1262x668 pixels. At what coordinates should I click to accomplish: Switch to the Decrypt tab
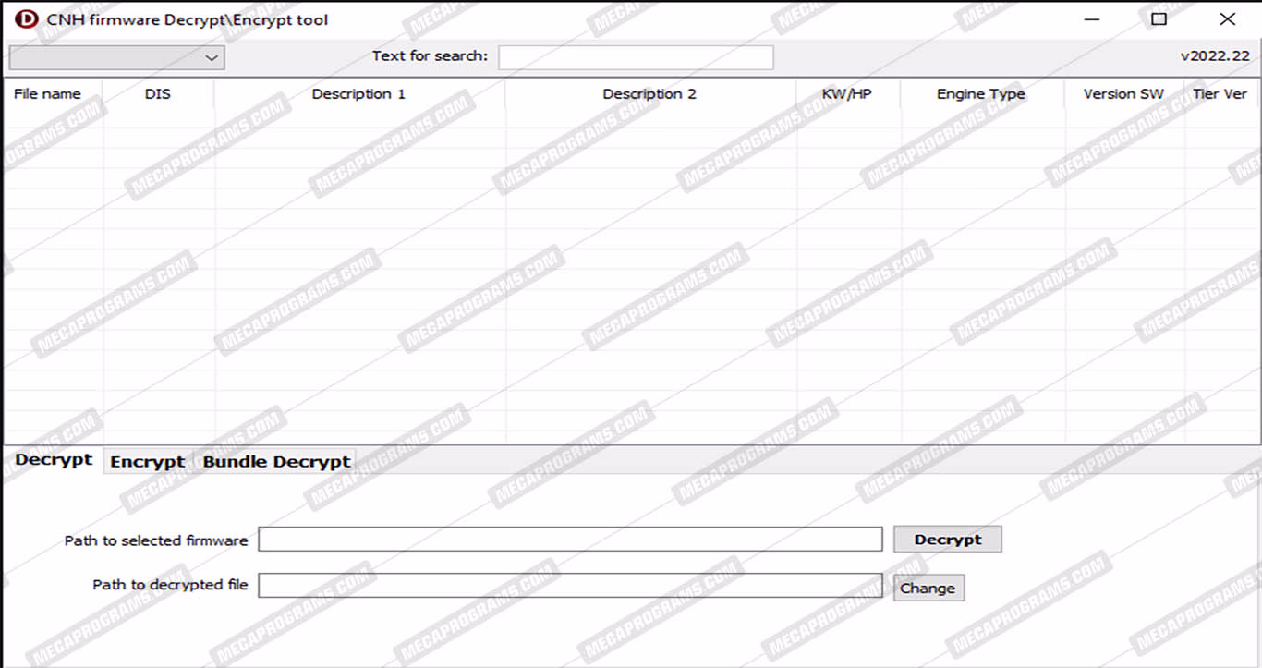(x=54, y=460)
